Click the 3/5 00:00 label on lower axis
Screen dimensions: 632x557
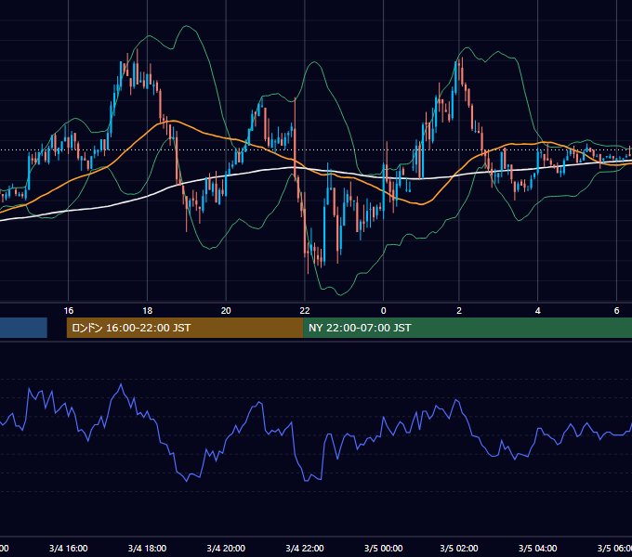tap(383, 549)
